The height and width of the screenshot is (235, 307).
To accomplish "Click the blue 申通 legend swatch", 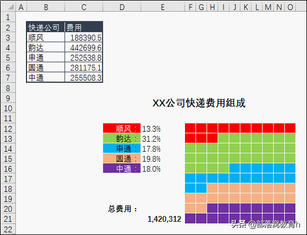I will click(x=122, y=148).
